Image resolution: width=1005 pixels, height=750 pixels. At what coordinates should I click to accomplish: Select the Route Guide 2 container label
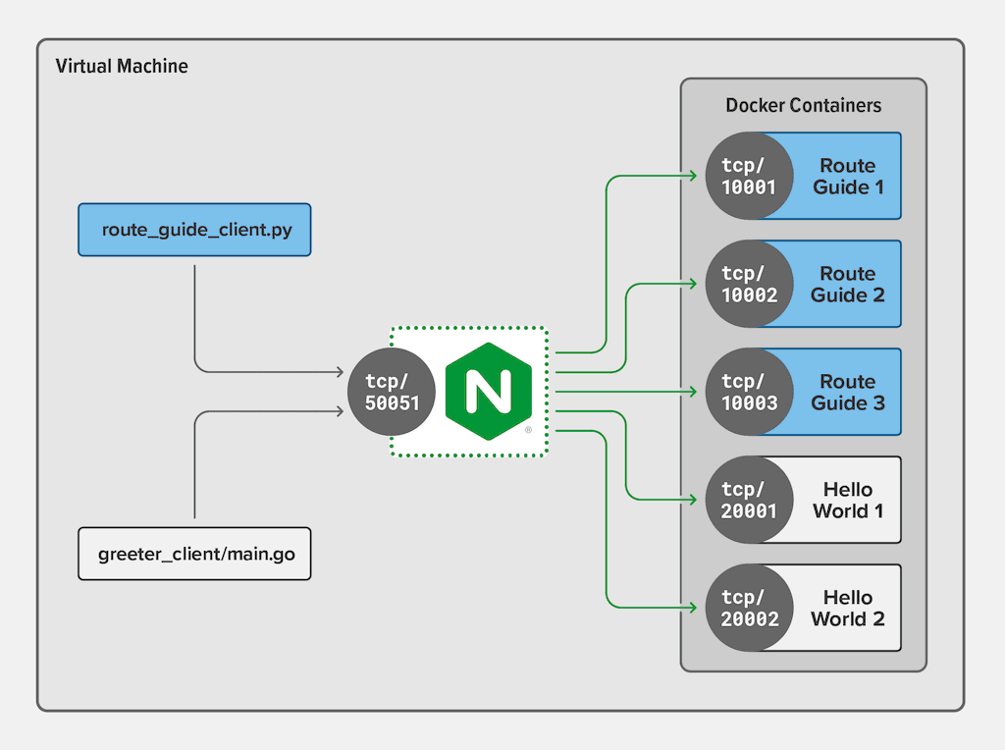(x=847, y=285)
